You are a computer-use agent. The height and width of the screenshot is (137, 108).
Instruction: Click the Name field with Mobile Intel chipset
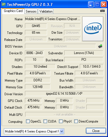click(53, 19)
